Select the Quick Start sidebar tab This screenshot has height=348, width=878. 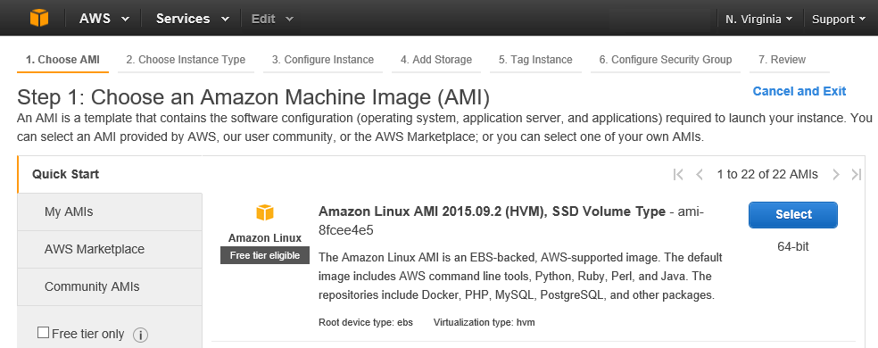click(110, 174)
